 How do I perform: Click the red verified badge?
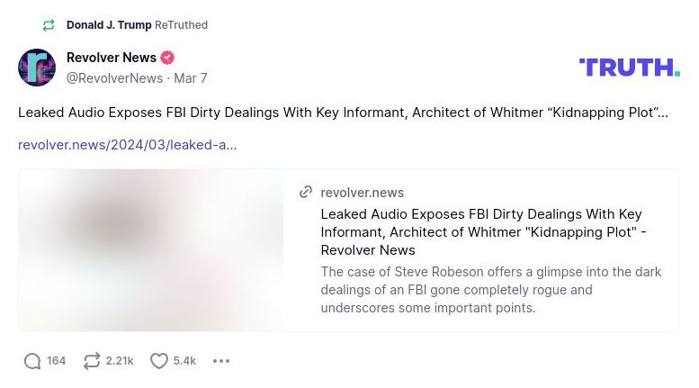tap(167, 58)
